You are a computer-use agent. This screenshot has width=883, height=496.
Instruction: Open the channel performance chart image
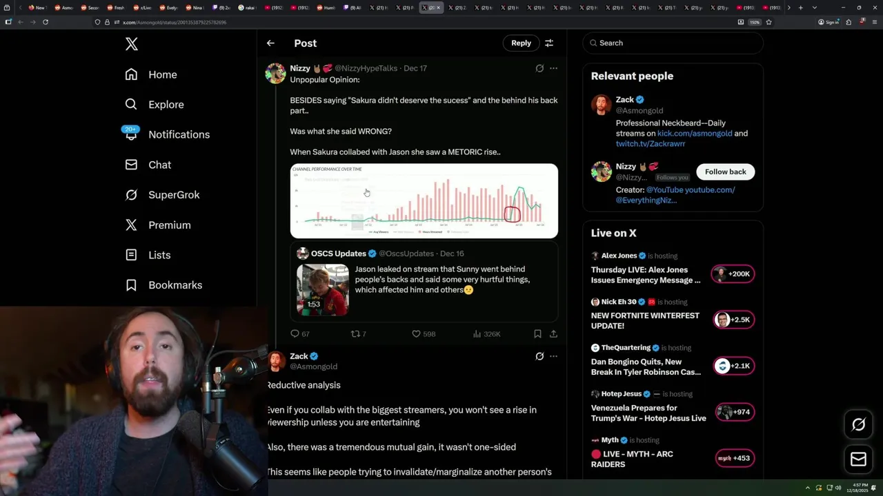click(x=424, y=200)
